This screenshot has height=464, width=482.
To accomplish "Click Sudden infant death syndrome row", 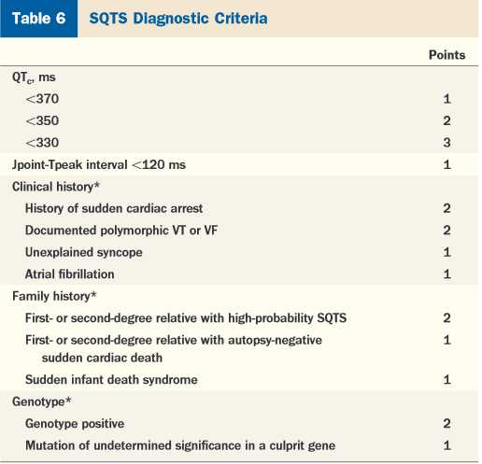I will coord(239,380).
